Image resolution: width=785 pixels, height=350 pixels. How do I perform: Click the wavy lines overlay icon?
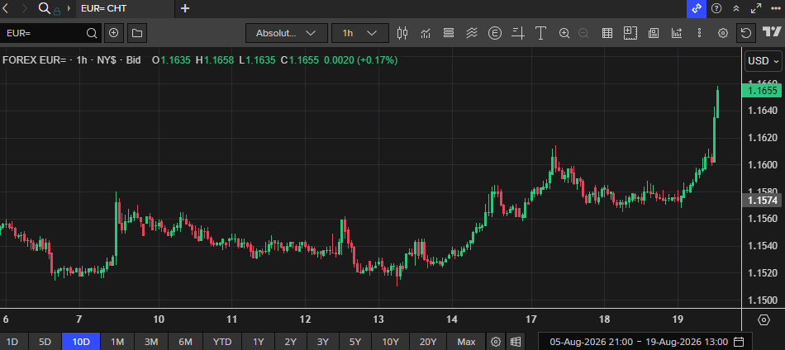point(472,33)
